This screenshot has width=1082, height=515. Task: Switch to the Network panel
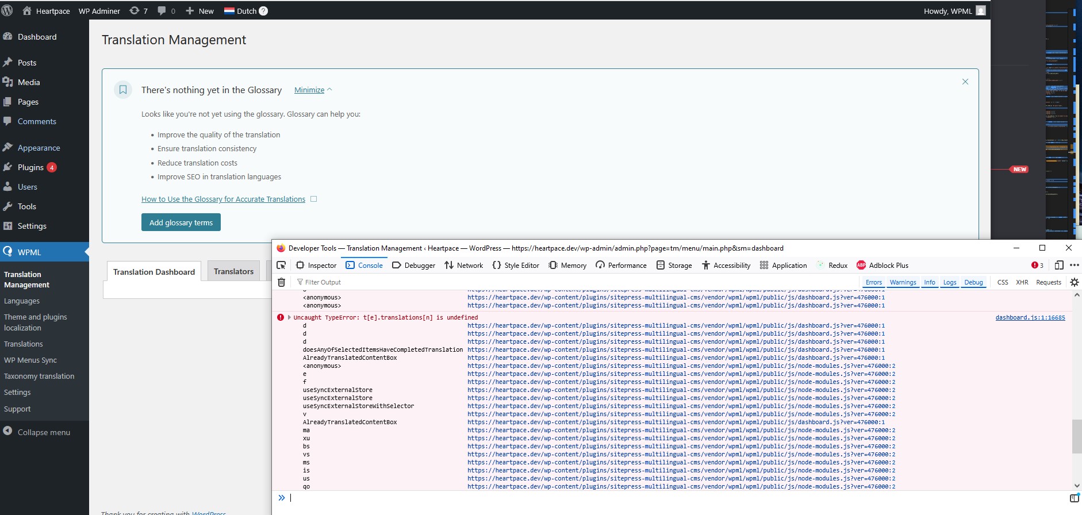tap(463, 265)
